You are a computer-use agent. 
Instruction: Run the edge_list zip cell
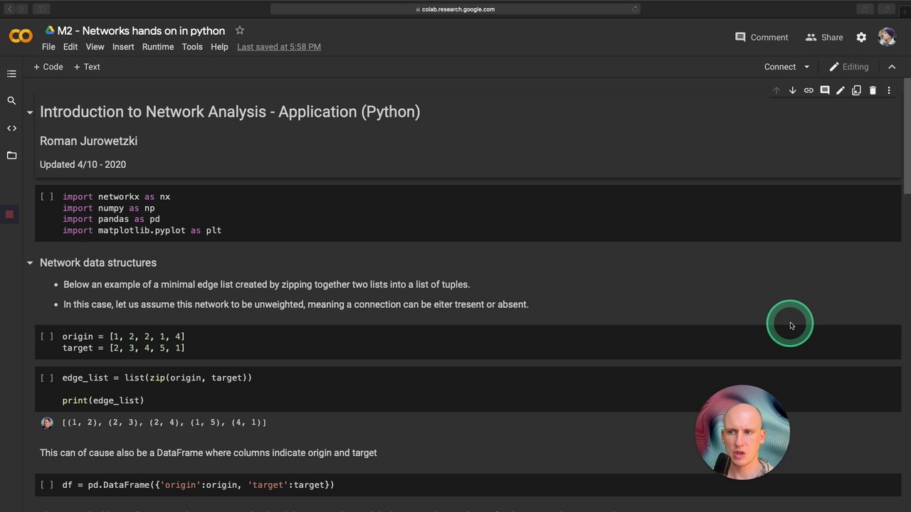click(47, 378)
